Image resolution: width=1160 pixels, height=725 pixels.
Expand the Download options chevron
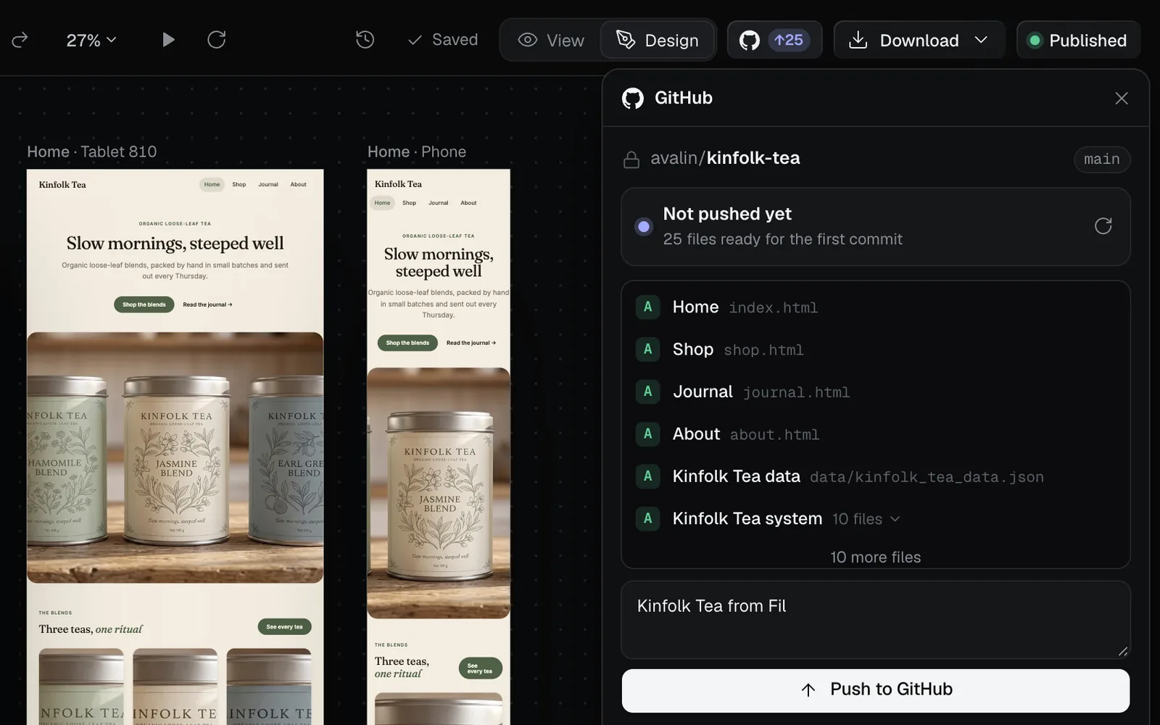click(x=982, y=40)
